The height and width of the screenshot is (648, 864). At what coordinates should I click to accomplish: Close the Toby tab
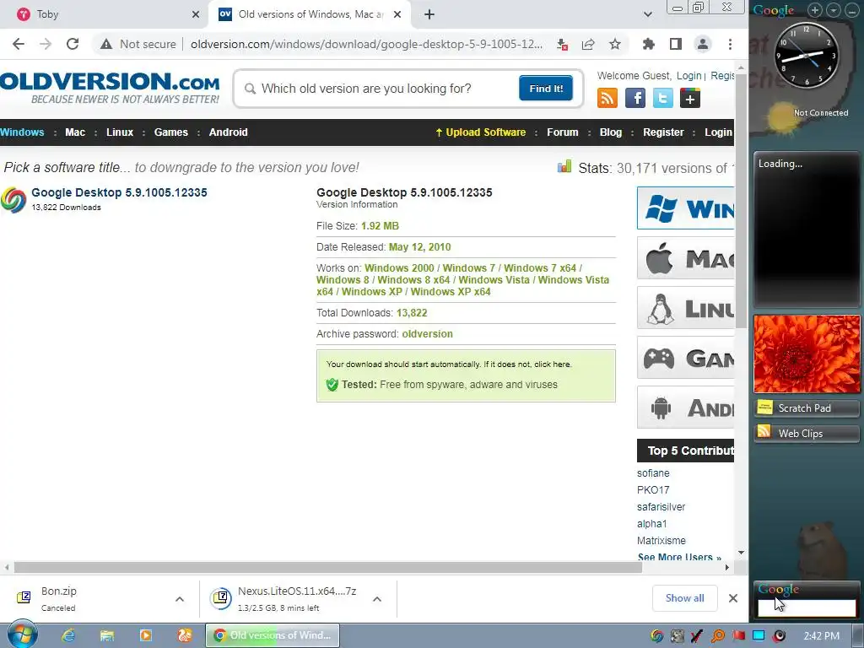click(196, 14)
